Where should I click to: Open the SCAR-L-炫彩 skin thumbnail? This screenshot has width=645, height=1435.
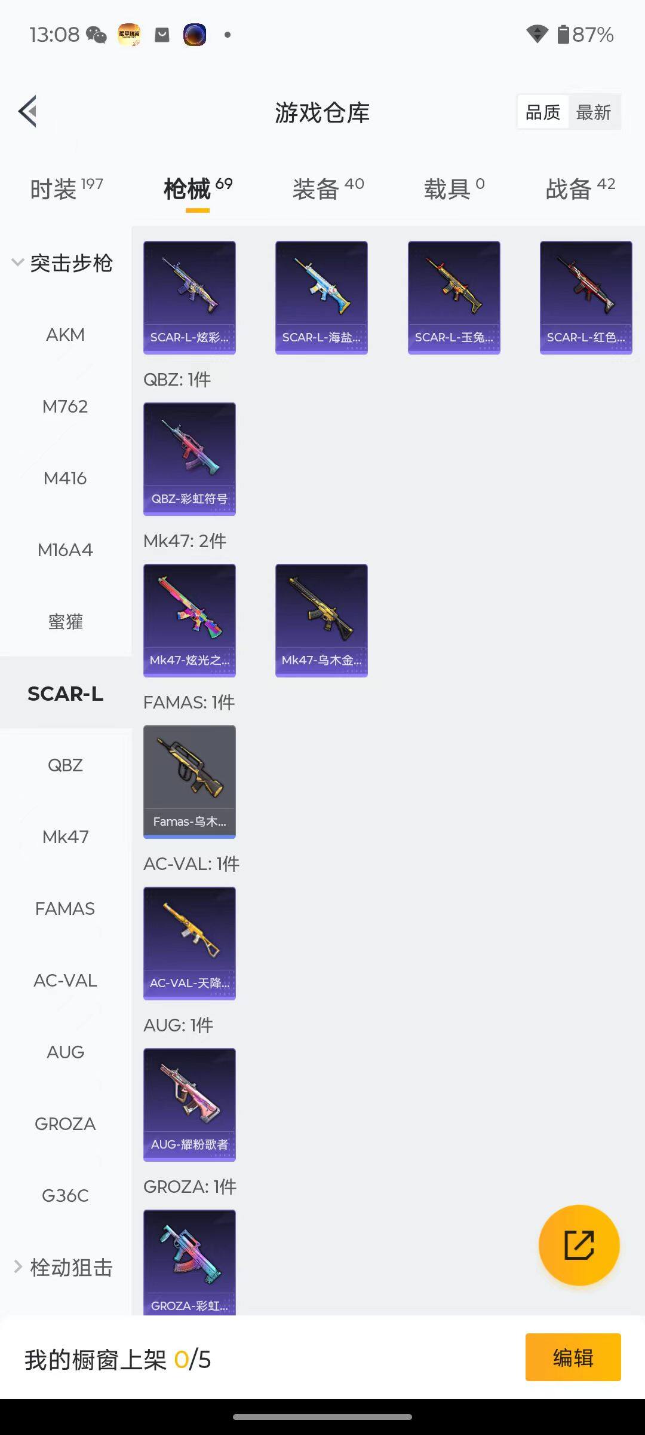[189, 297]
